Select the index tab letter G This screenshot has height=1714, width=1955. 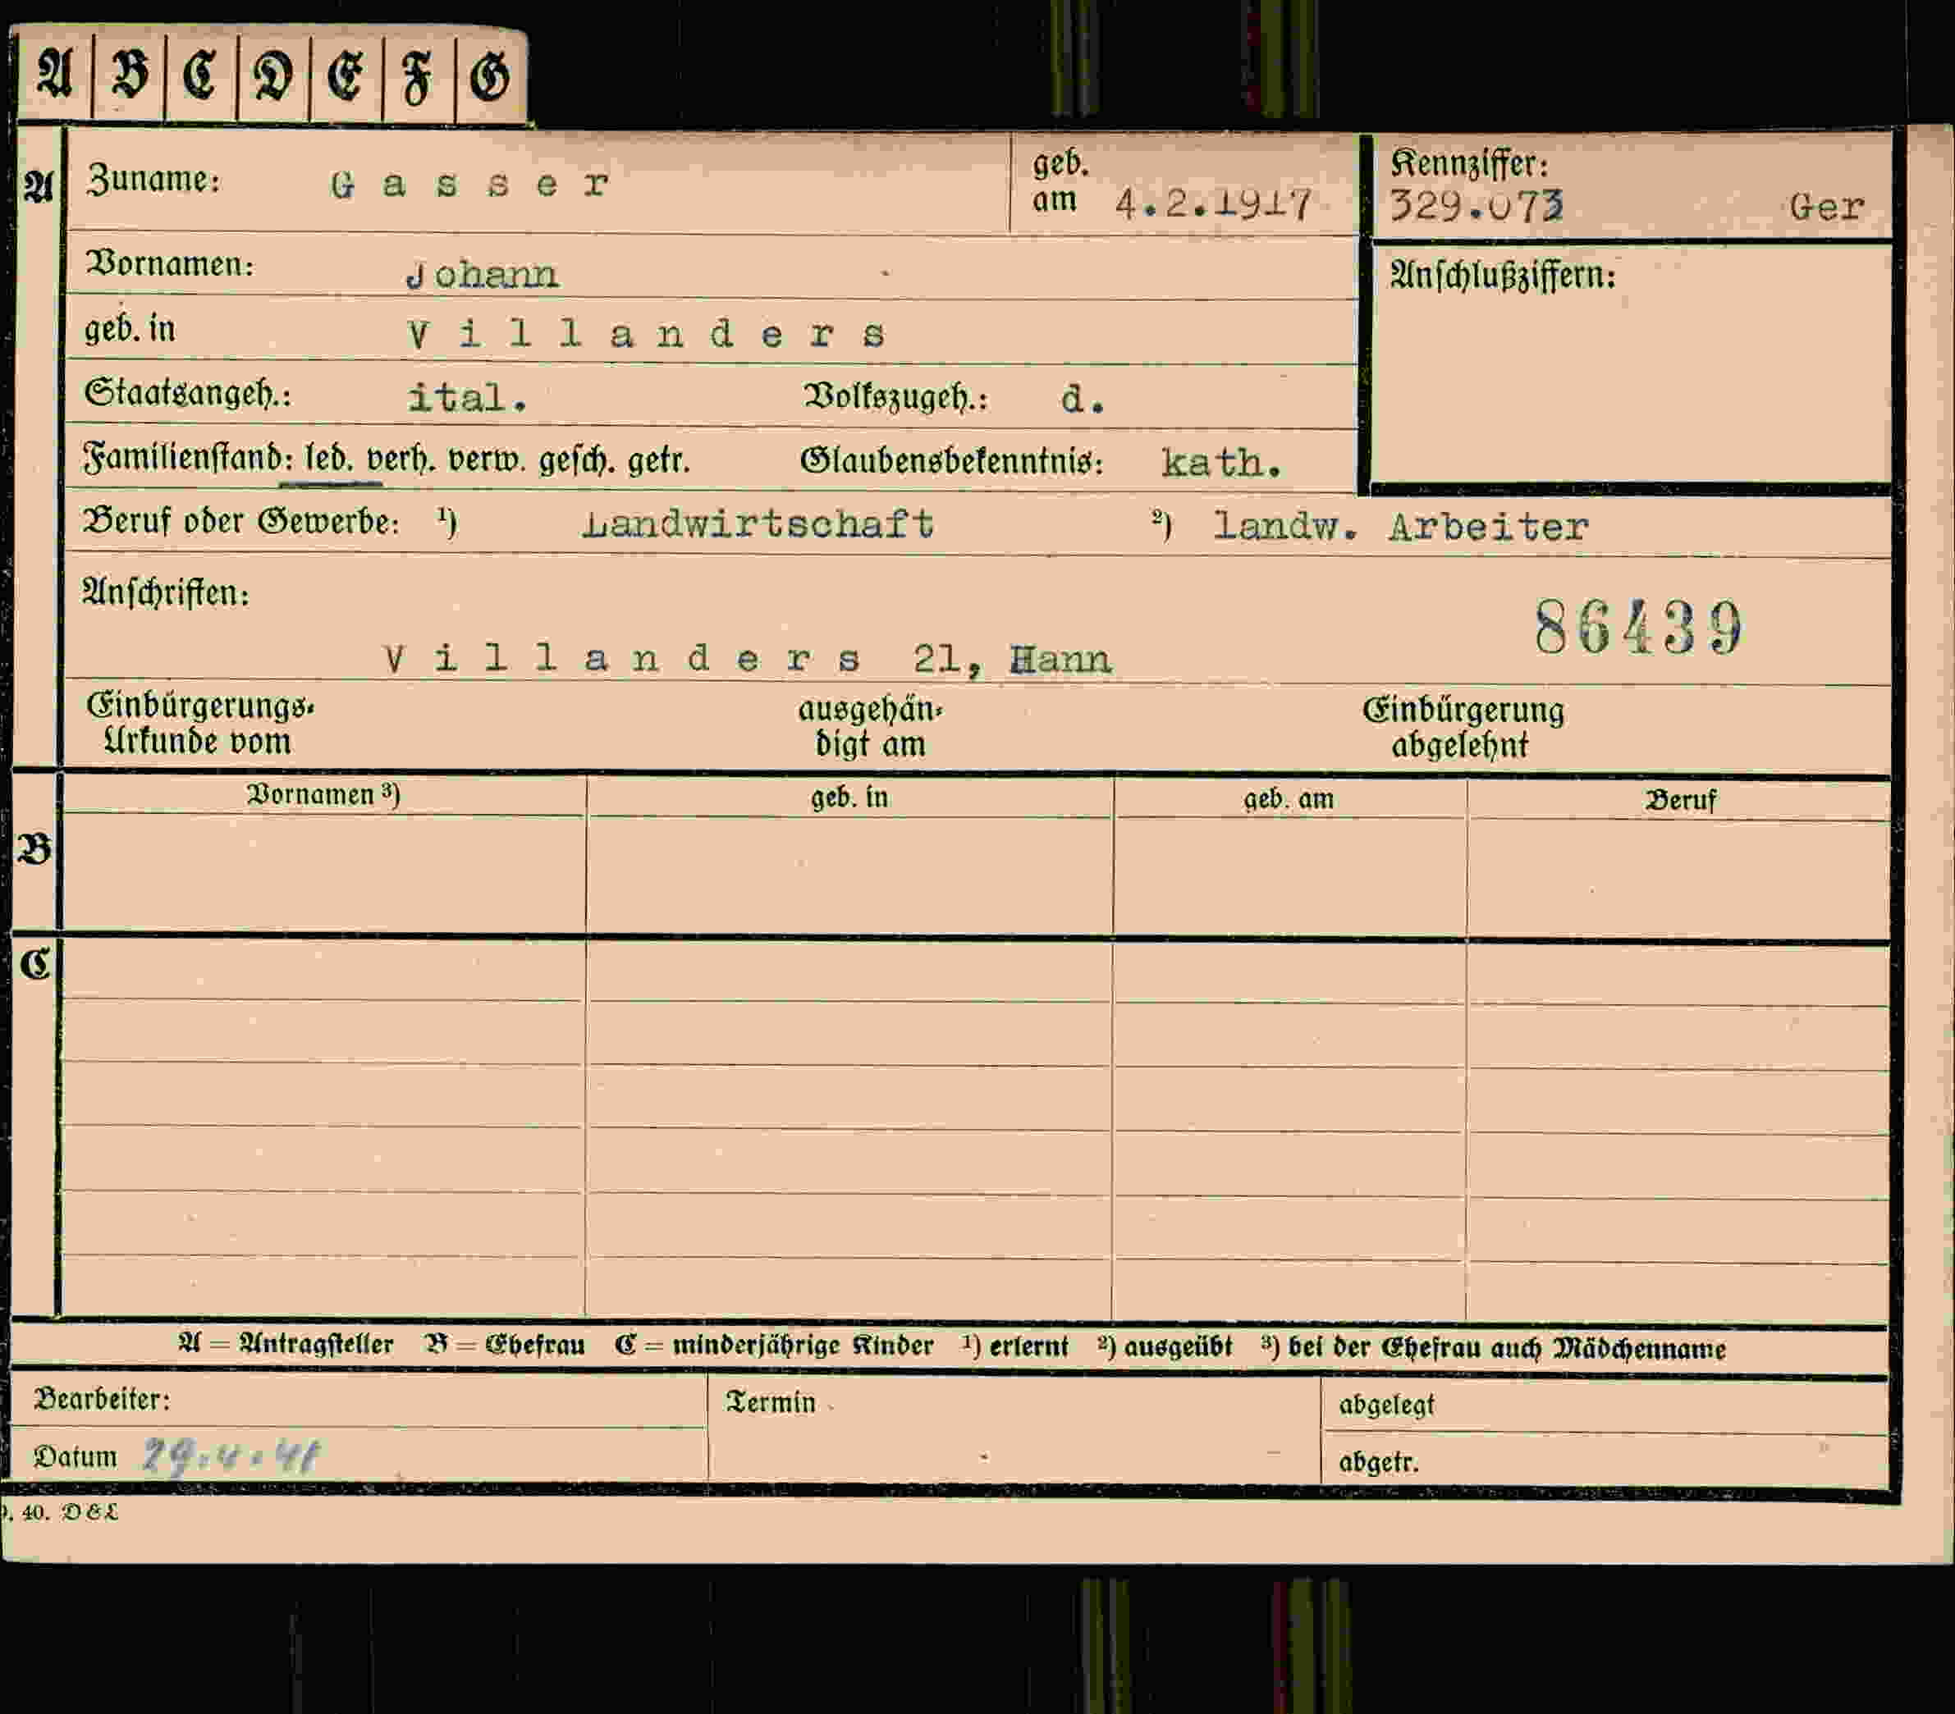coord(490,77)
